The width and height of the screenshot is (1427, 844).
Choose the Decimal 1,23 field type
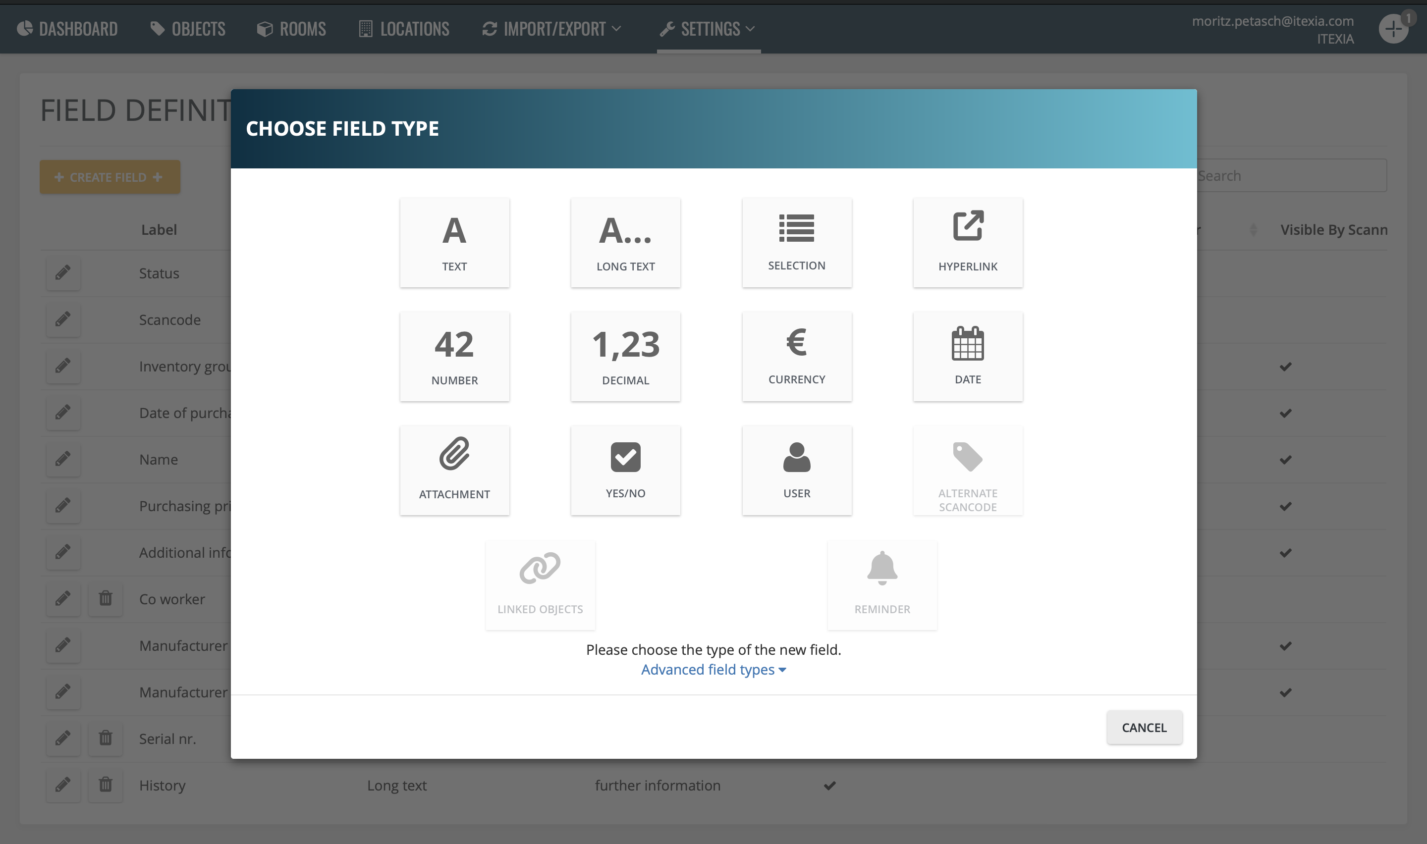click(x=625, y=357)
